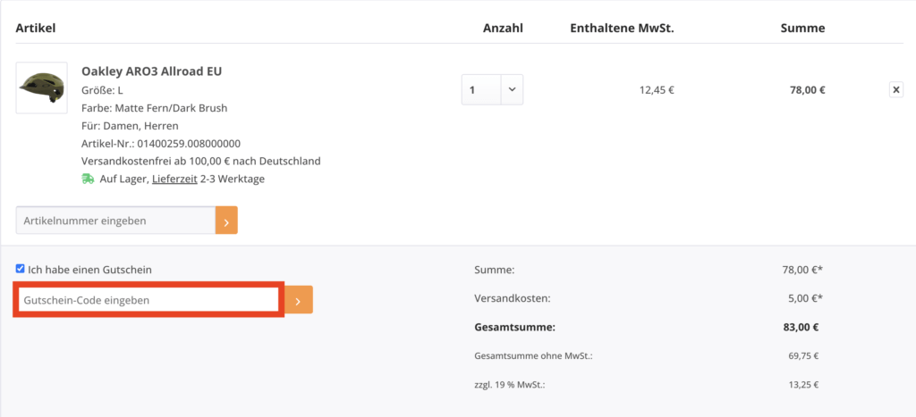Select the 'Anzahl' column header

pyautogui.click(x=503, y=28)
